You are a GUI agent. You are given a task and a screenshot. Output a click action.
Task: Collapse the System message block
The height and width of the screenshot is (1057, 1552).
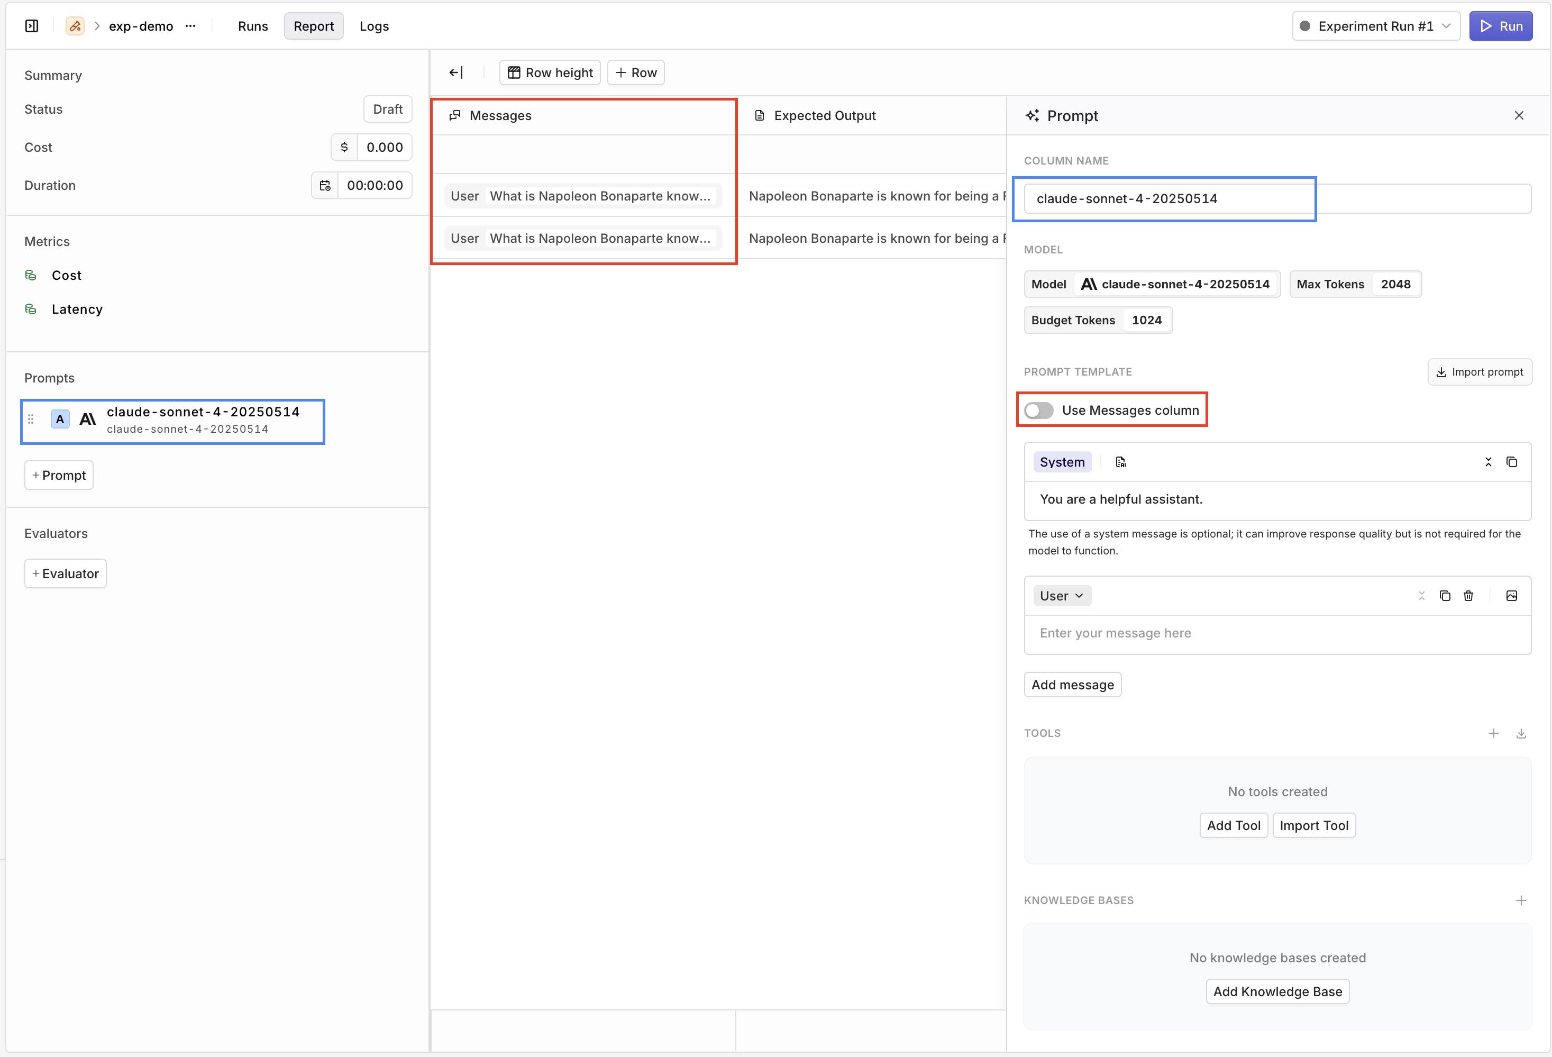pyautogui.click(x=1488, y=462)
